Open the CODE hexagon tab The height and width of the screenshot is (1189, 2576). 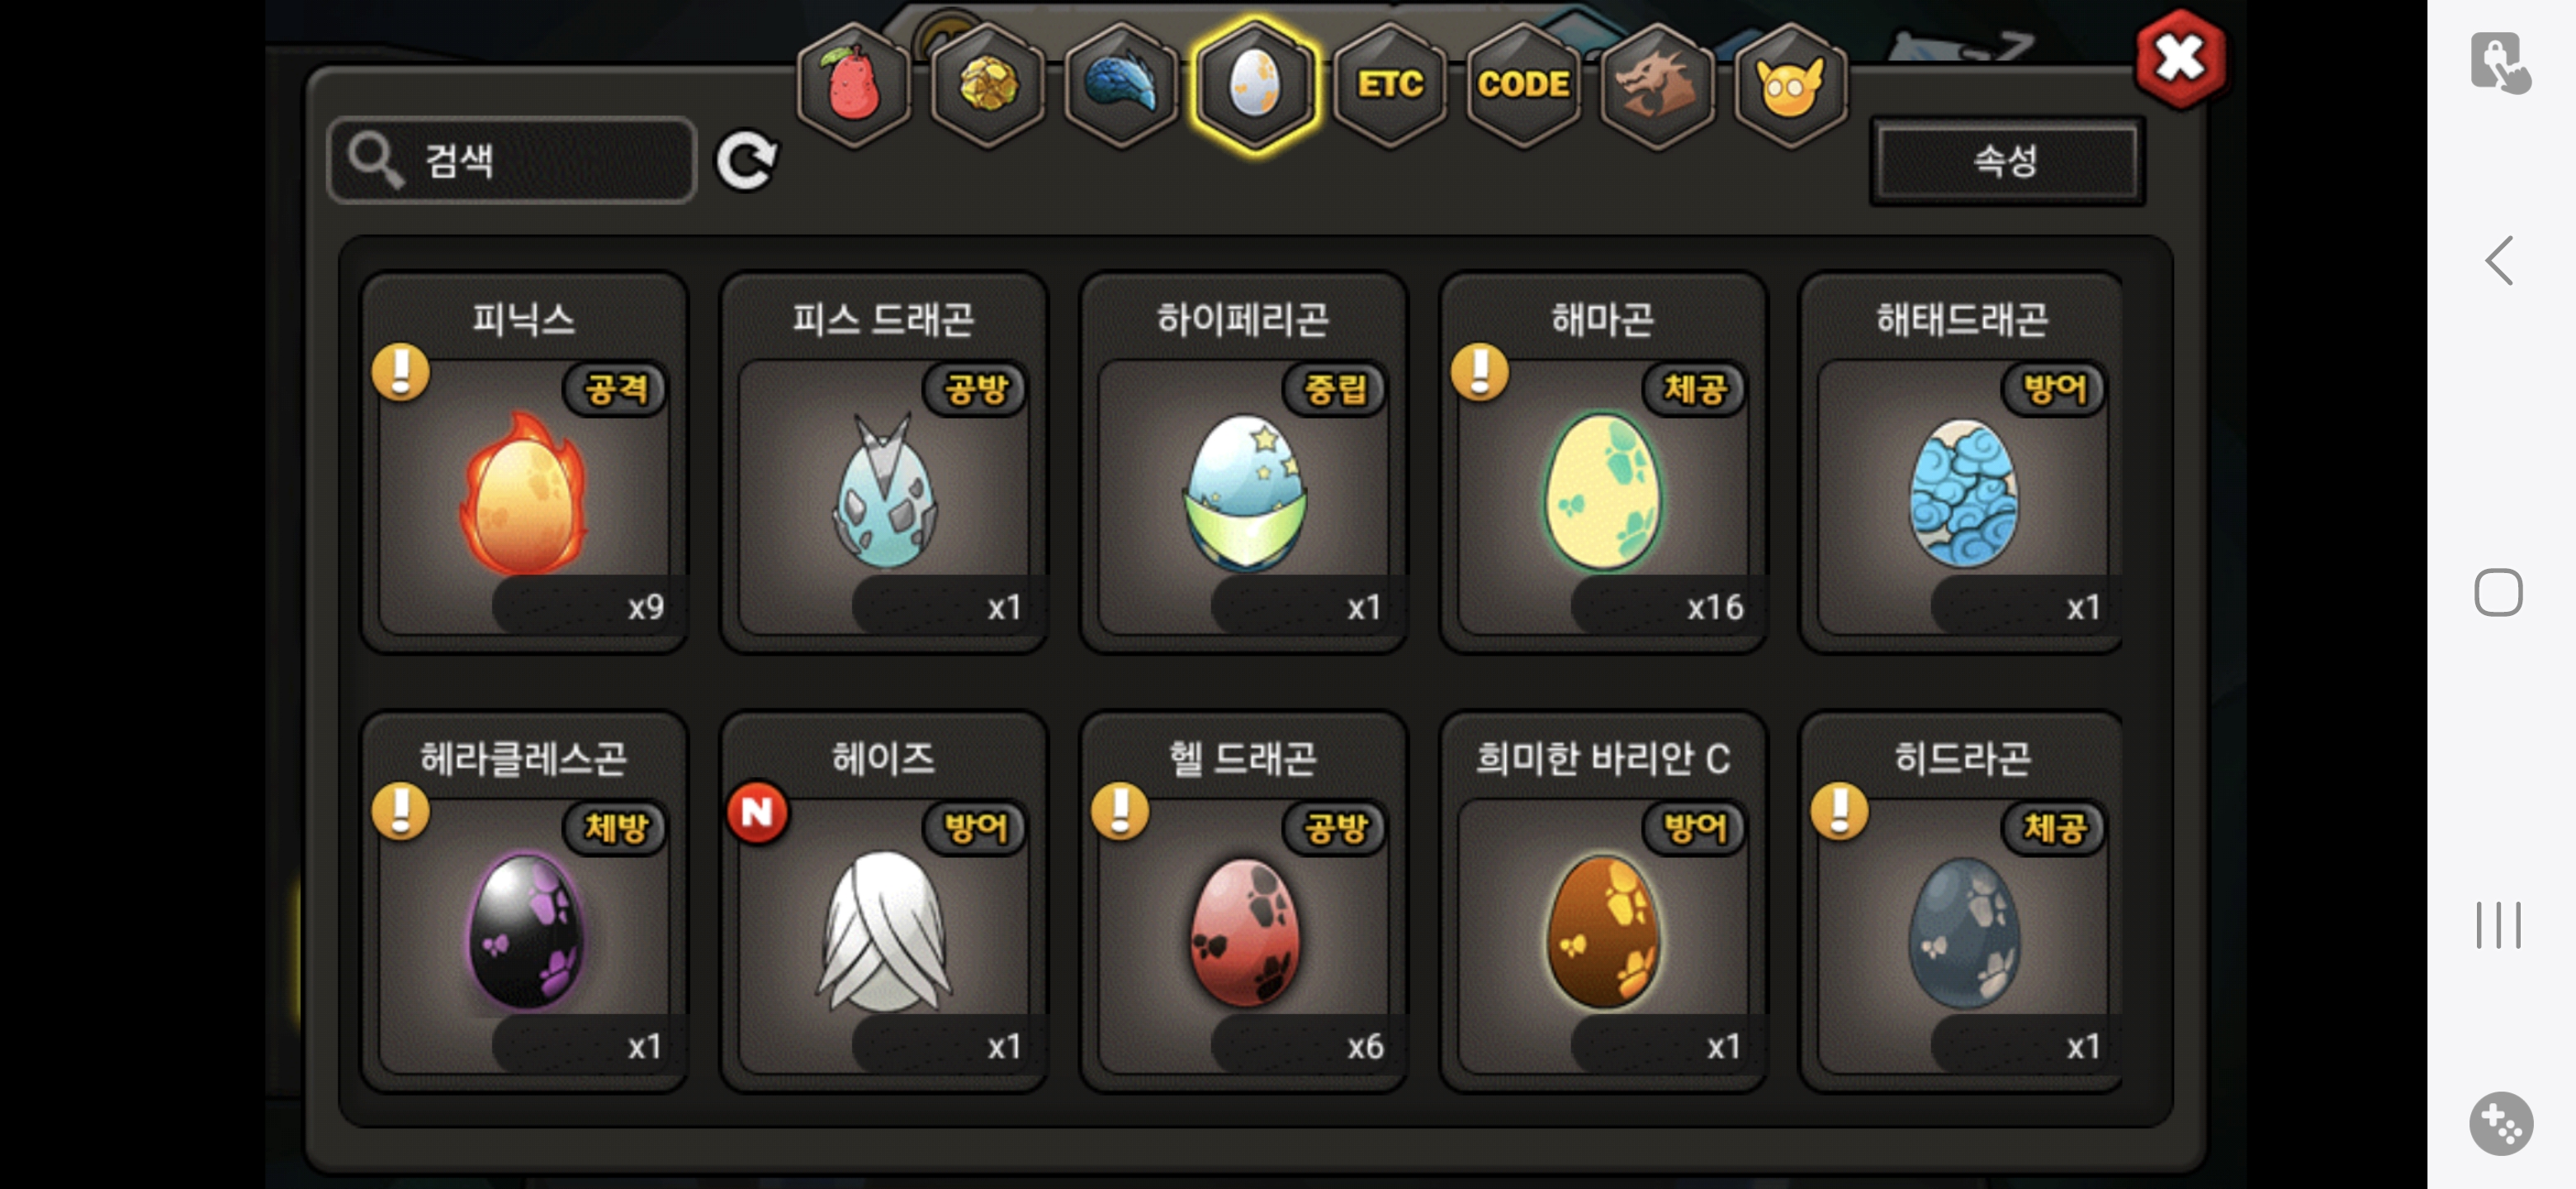point(1524,85)
